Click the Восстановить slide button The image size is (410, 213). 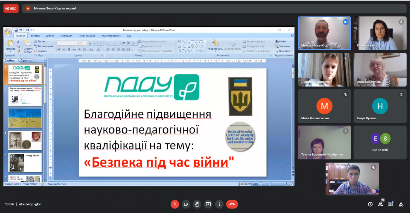(44, 46)
